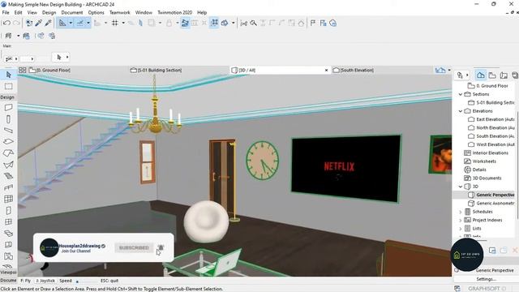Open the Twinmotion 2020 menu

pyautogui.click(x=174, y=12)
